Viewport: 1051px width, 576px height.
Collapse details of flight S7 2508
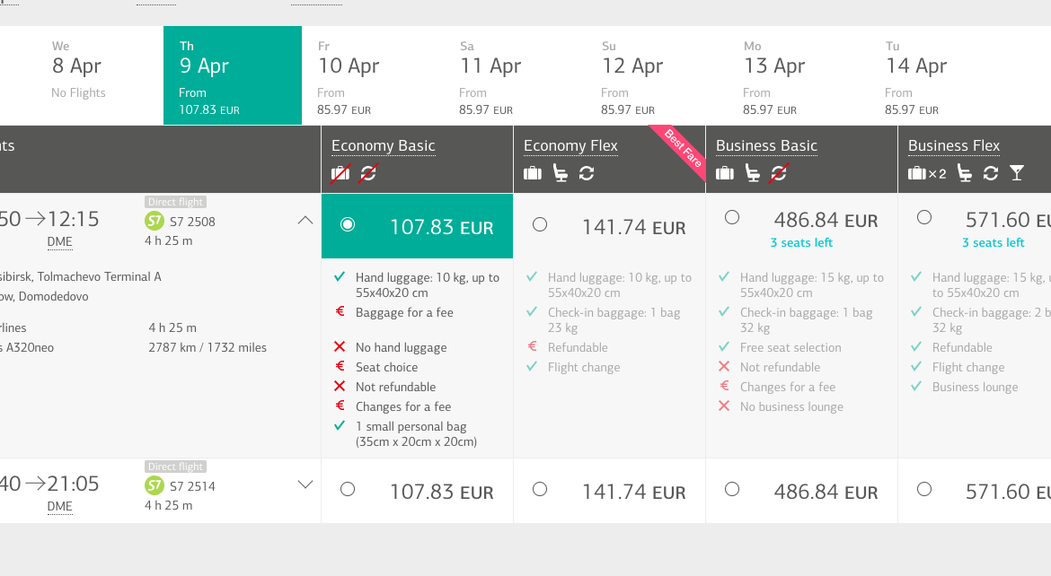tap(305, 220)
